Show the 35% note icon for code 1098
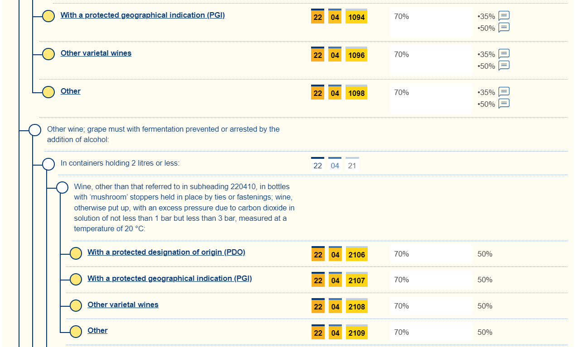 click(x=504, y=92)
